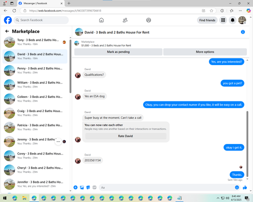
Task: Open the Penny conversation
Action: tap(35, 71)
